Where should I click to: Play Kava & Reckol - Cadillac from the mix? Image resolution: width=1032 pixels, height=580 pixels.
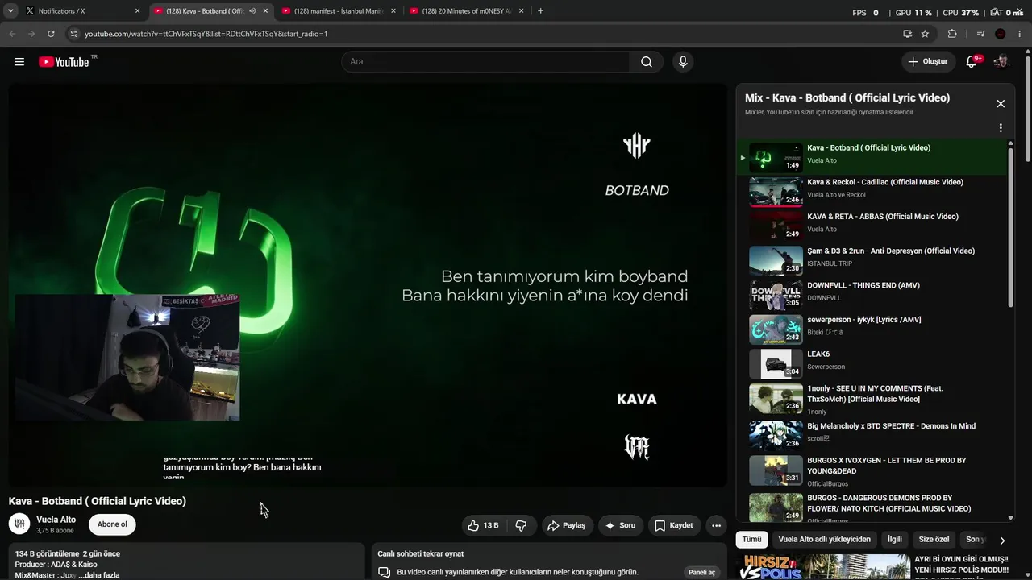pyautogui.click(x=872, y=193)
